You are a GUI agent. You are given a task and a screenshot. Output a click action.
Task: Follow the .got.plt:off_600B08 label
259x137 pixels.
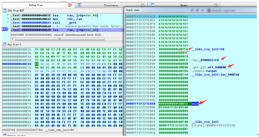[x=209, y=67]
